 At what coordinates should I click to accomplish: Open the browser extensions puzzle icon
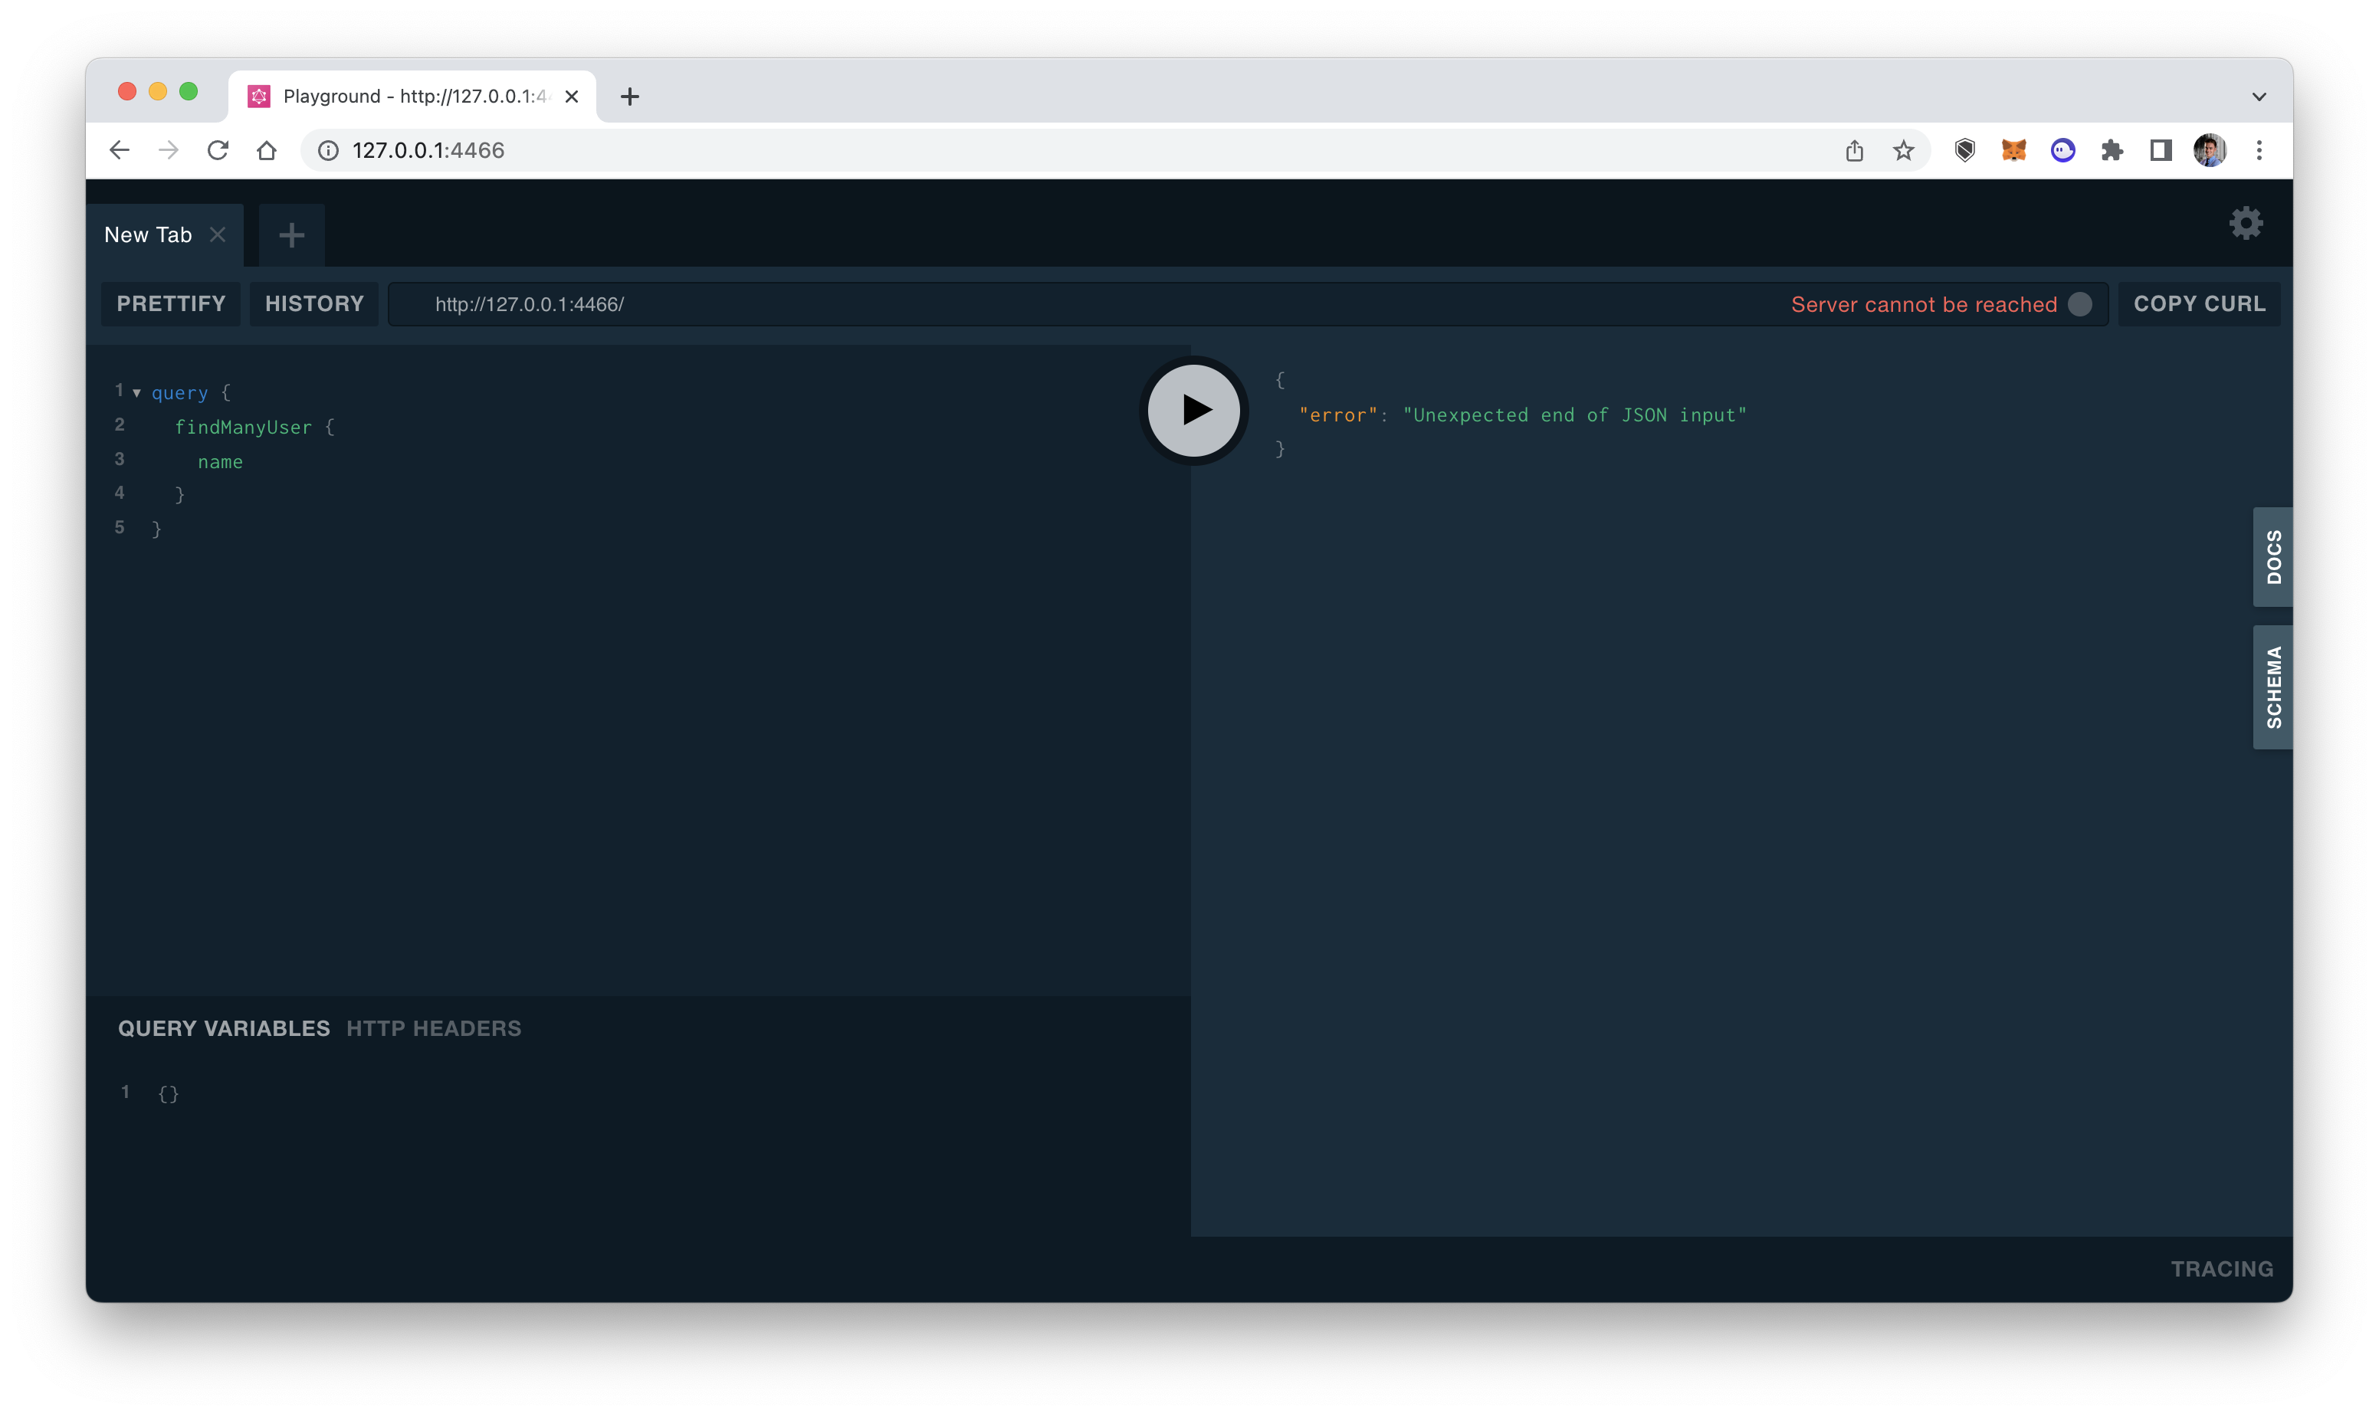(x=2112, y=150)
